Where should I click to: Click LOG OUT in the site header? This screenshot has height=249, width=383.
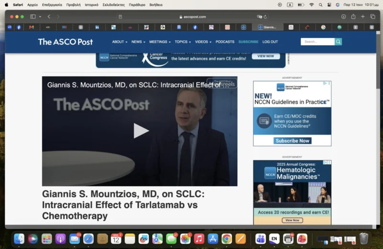click(270, 42)
